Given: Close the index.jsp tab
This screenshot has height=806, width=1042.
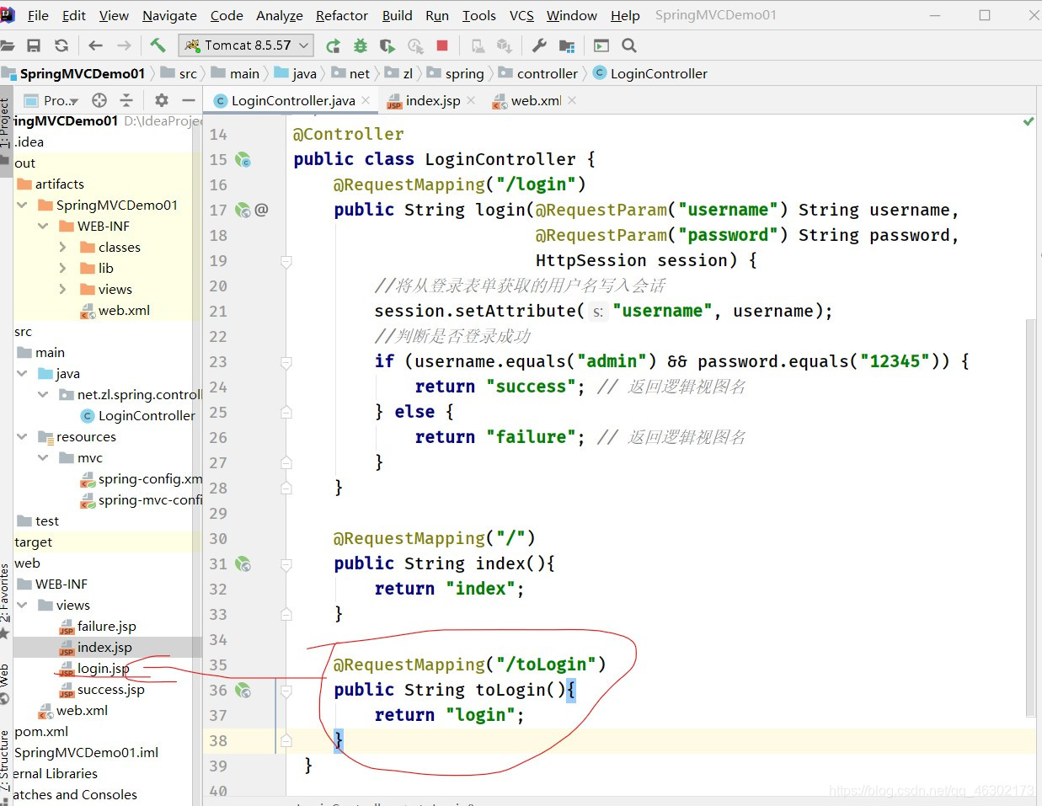Looking at the screenshot, I should tap(471, 100).
